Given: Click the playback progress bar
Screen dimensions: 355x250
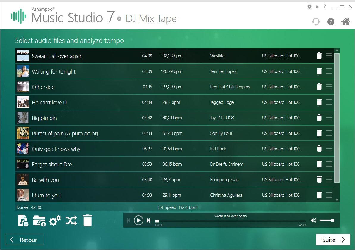Looking at the screenshot, I should [230, 221].
